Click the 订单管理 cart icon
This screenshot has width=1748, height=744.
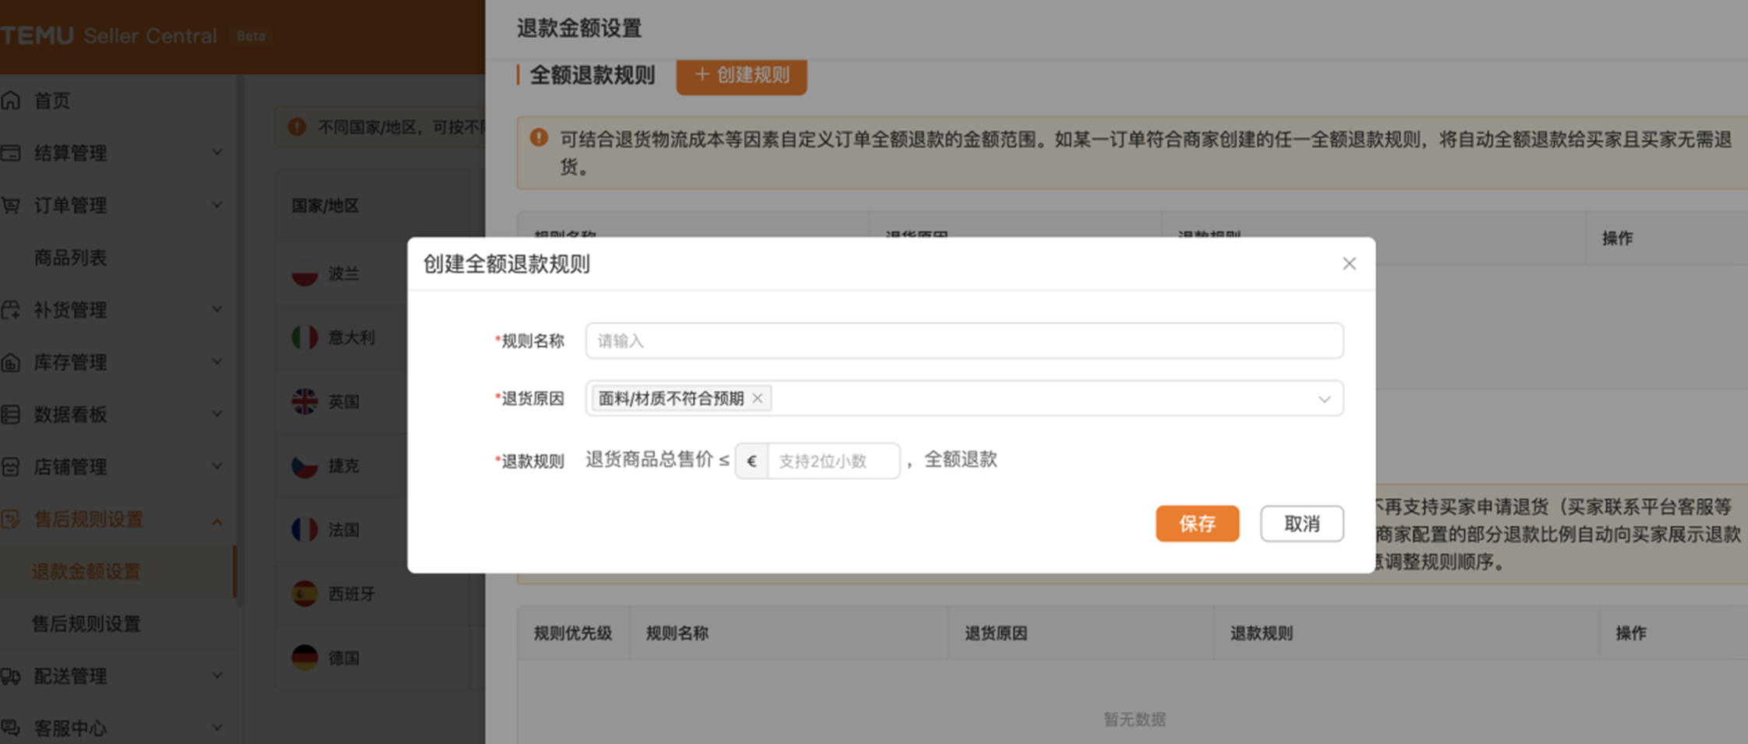(11, 205)
